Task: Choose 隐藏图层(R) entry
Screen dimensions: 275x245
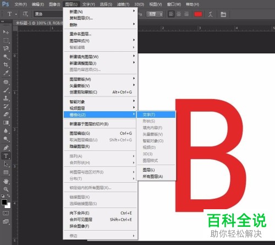Action: (x=100, y=146)
